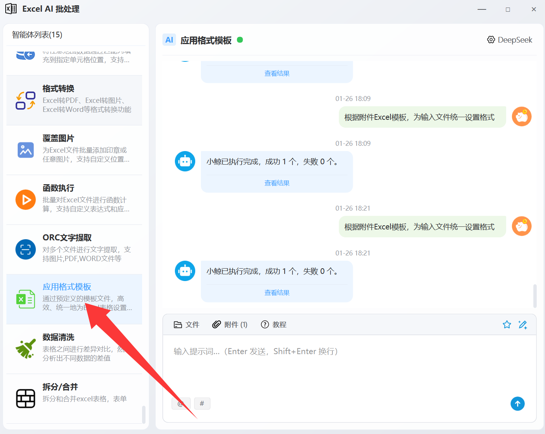Click the # hashtag button
545x434 pixels.
(202, 403)
